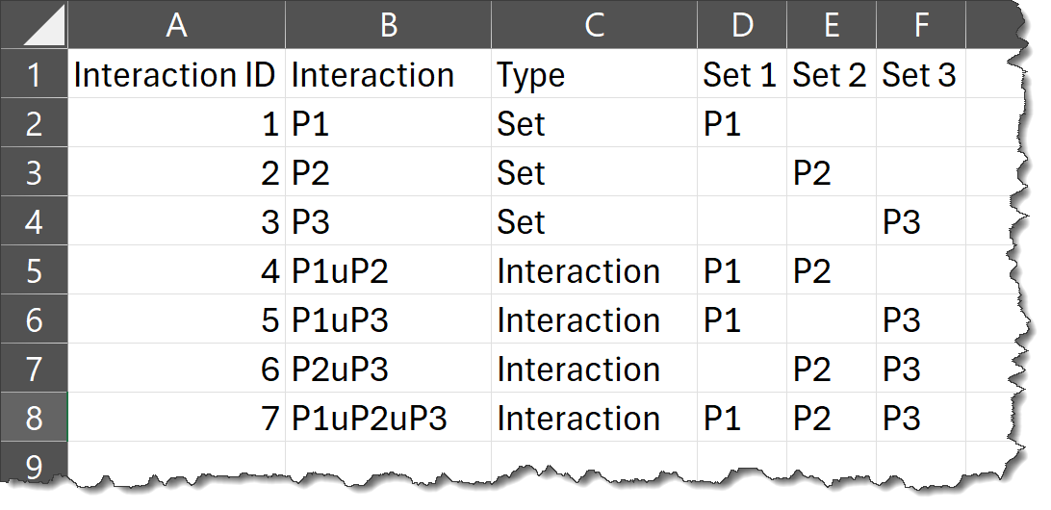Select the empty Set 1 cell in row 7
Image resolution: width=1051 pixels, height=510 pixels.
[x=741, y=370]
